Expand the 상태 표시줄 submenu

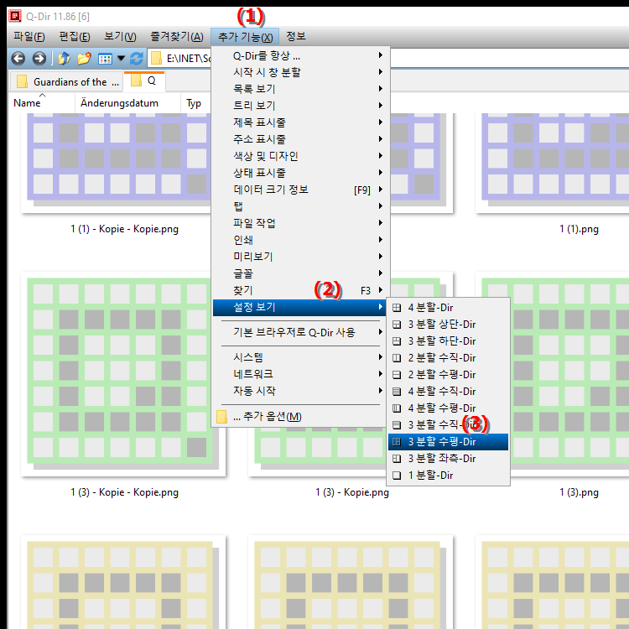pos(300,173)
